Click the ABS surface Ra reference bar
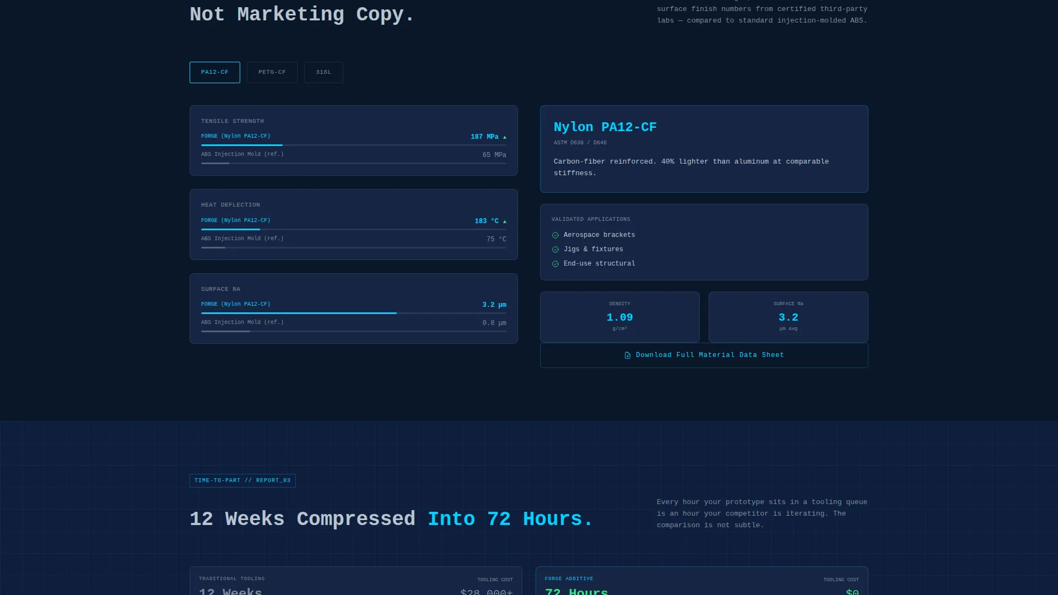 [354, 331]
